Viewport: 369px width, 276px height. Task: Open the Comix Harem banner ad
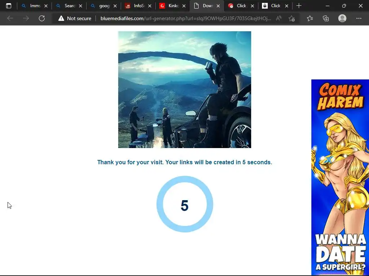[340, 177]
